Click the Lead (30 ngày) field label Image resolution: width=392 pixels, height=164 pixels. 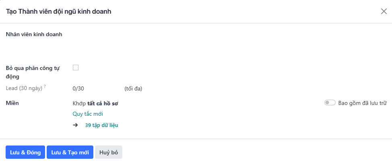(x=24, y=88)
